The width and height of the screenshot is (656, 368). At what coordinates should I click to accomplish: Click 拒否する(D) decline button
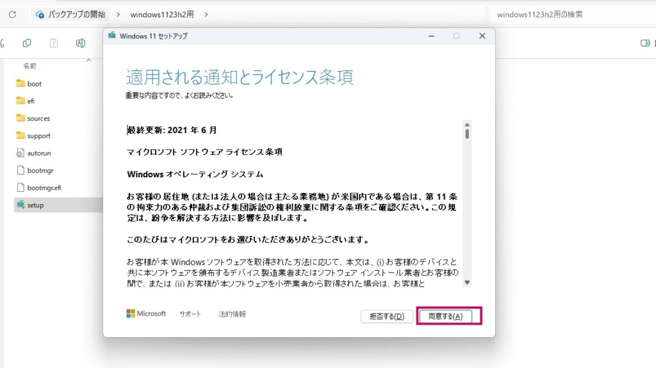pos(387,316)
